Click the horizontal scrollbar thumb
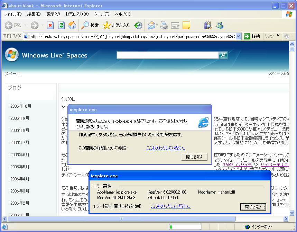Screen dimensions: 297x232 pos(122,219)
